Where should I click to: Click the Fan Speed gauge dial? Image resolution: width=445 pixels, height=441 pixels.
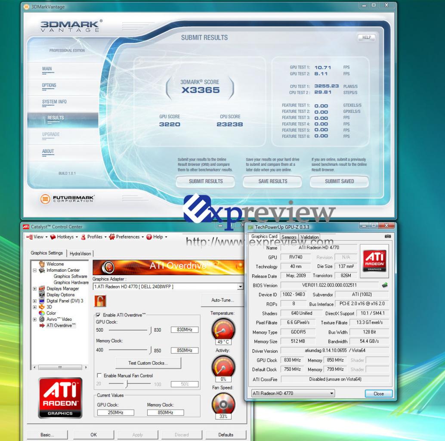point(223,404)
